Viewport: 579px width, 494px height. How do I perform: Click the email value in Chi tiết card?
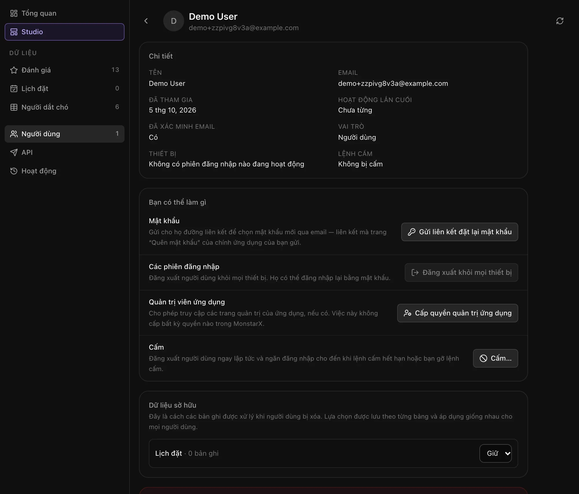393,83
